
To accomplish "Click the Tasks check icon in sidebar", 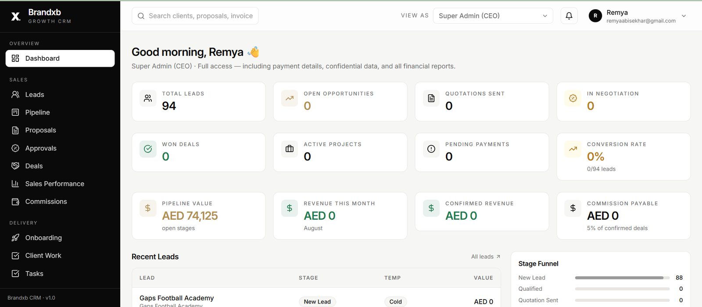I will (x=15, y=274).
